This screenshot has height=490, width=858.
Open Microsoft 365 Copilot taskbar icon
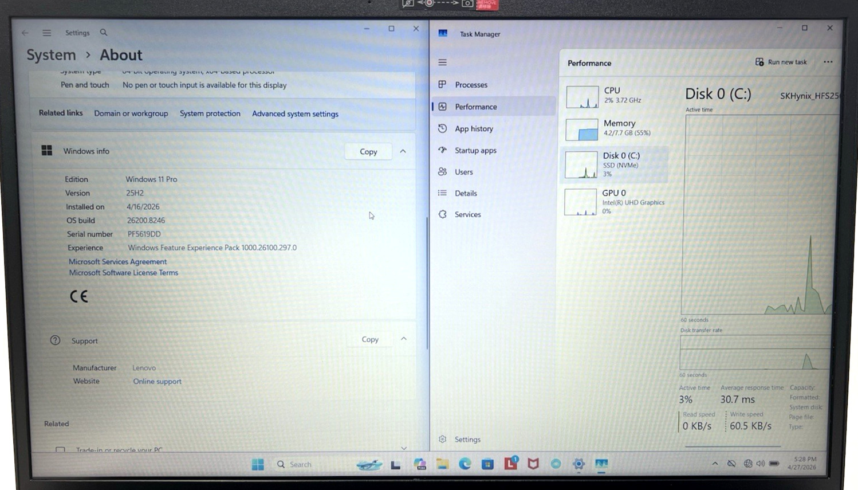419,464
